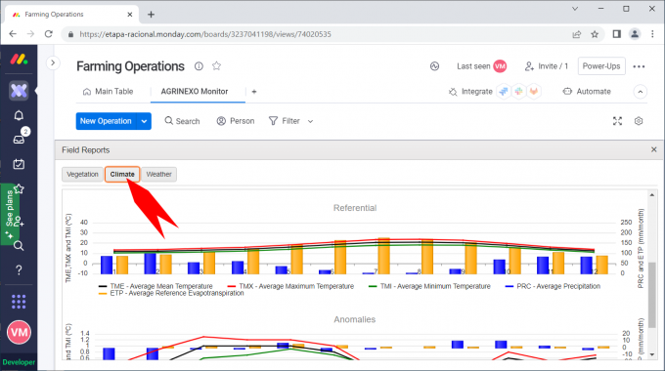Open the view settings gear icon

(639, 121)
